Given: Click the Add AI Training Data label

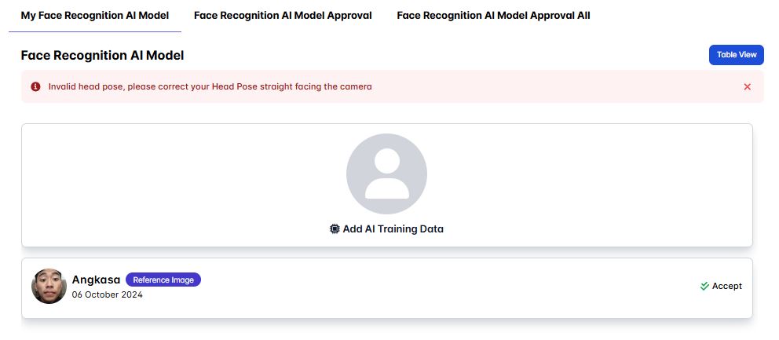Looking at the screenshot, I should click(393, 229).
